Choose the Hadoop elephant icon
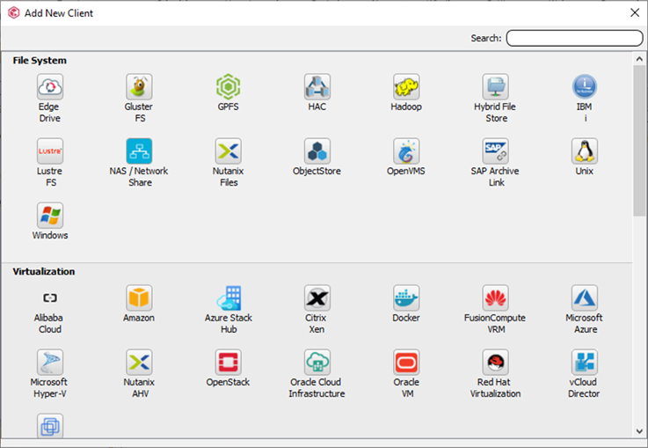The height and width of the screenshot is (448, 648). pyautogui.click(x=406, y=86)
